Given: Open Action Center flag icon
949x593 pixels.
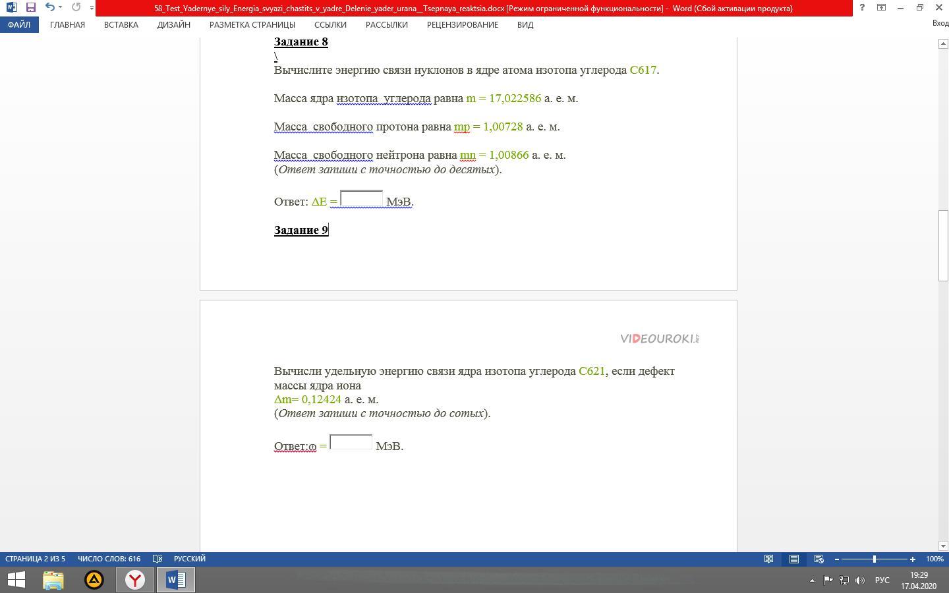Looking at the screenshot, I should (828, 580).
